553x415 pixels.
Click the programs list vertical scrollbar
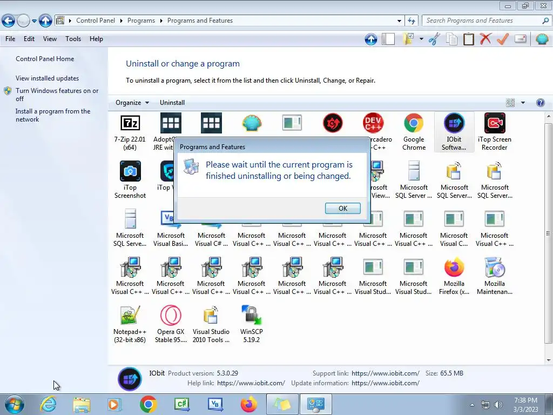tap(549, 233)
